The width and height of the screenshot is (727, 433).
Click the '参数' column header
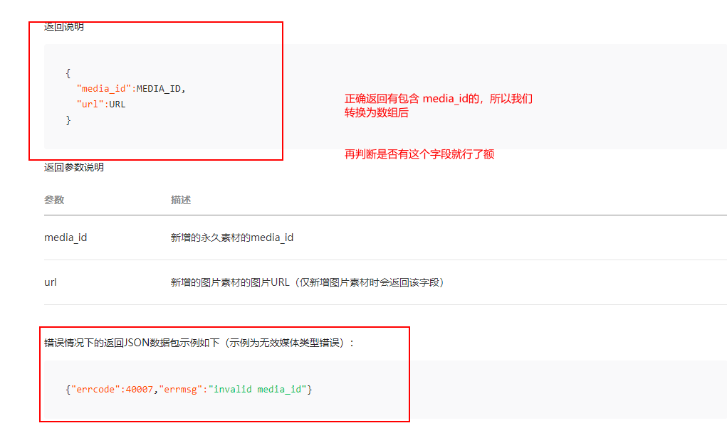pos(54,200)
